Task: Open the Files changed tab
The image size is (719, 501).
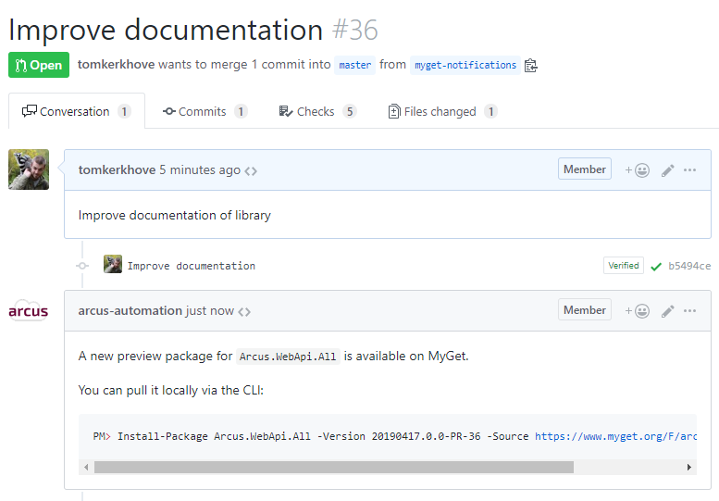Action: point(442,111)
